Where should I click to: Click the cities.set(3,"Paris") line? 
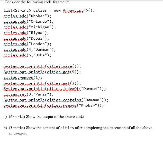(x=29, y=94)
